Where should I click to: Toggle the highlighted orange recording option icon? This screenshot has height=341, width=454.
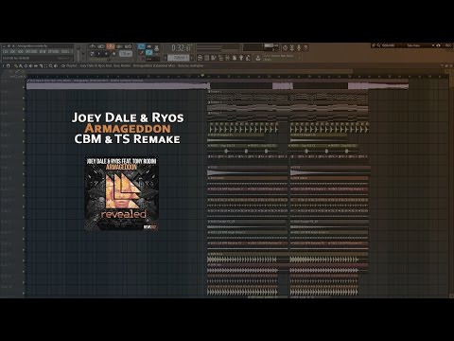pos(110,46)
